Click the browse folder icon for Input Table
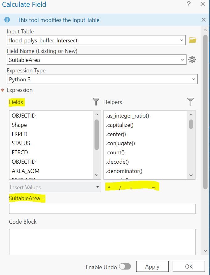This screenshot has height=275, width=210. (192, 40)
